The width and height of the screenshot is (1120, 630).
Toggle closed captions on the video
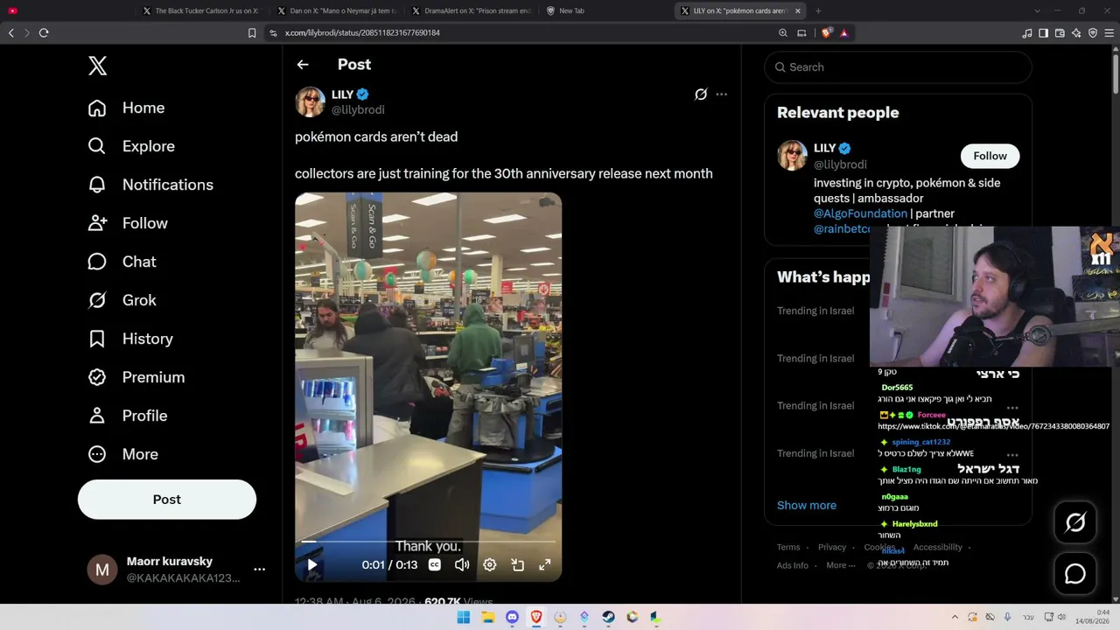434,565
